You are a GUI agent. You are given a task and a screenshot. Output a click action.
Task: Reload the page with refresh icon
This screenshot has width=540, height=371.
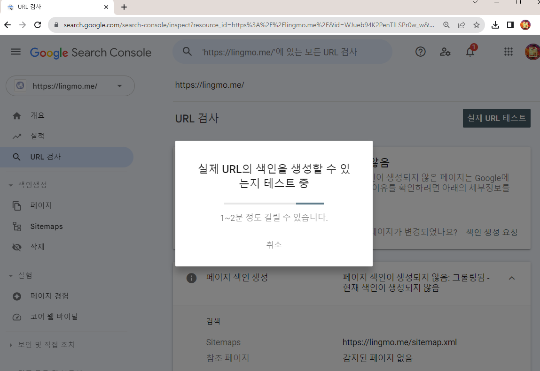(x=38, y=25)
